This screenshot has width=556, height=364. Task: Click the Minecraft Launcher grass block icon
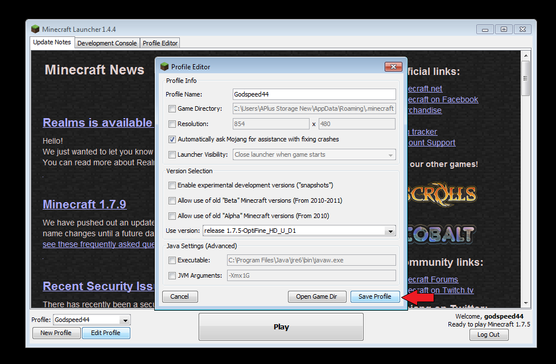click(35, 29)
